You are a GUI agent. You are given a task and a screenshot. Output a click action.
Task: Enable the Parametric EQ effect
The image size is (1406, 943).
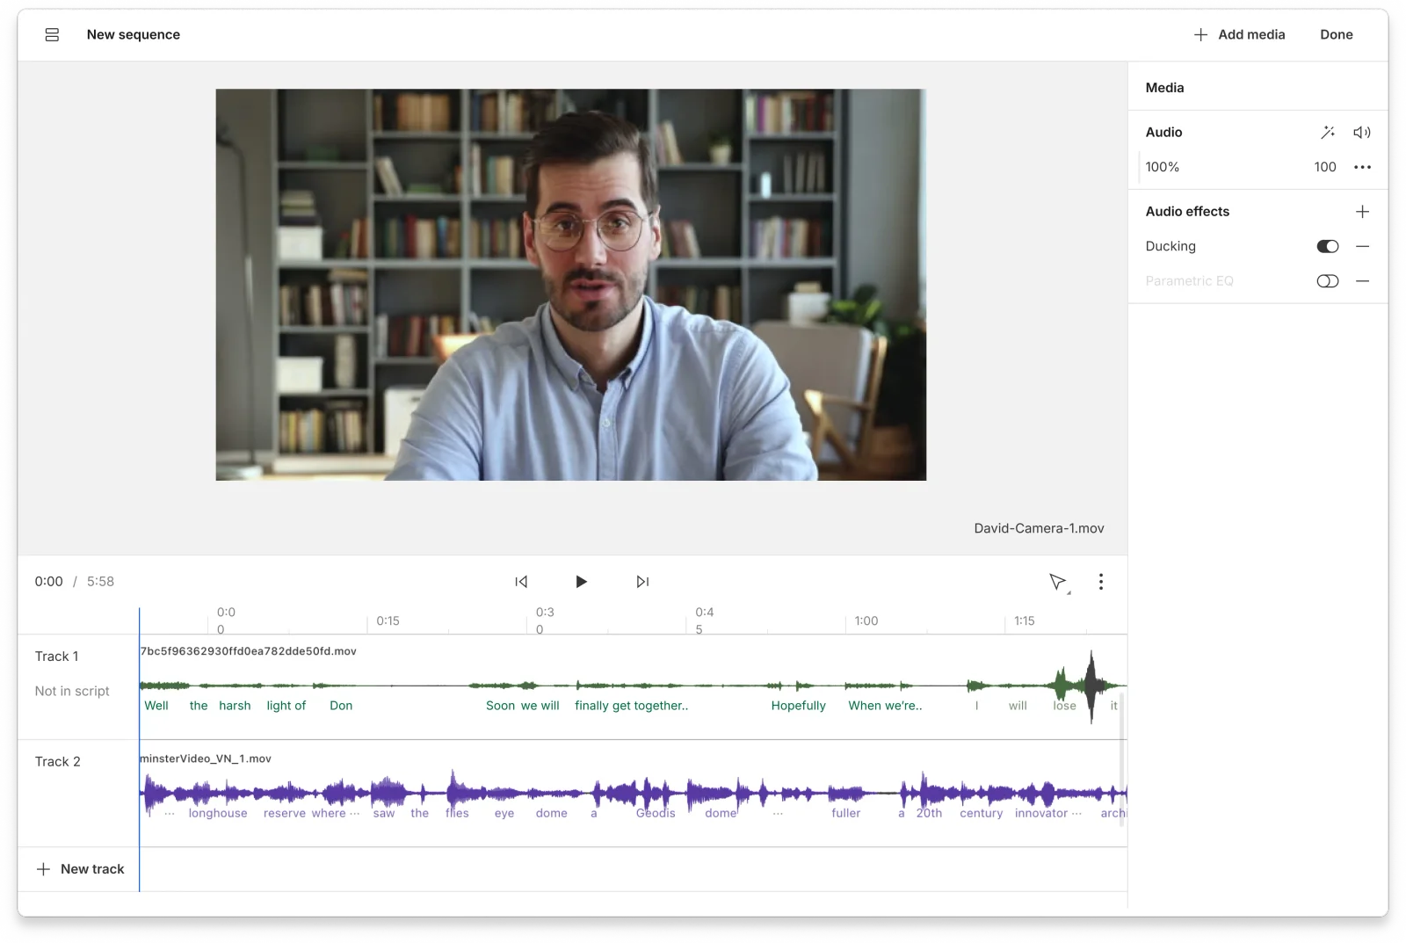pyautogui.click(x=1327, y=281)
